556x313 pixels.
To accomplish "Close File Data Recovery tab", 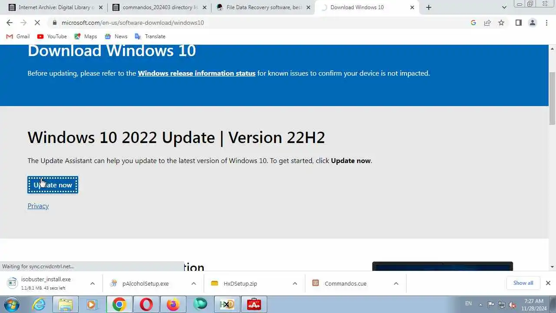I will click(x=308, y=7).
